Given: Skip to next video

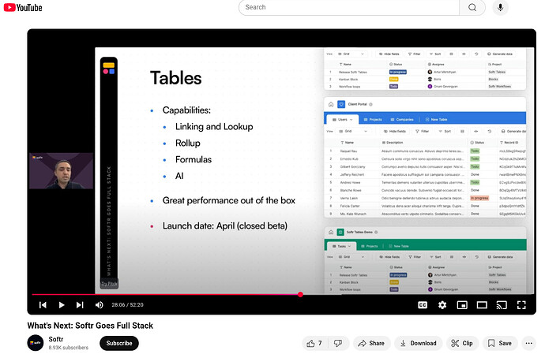Looking at the screenshot, I should [x=80, y=305].
